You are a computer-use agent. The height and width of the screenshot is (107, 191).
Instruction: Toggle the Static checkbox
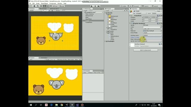coord(156,11)
